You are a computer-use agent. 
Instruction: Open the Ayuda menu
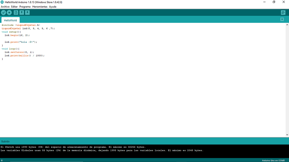pyautogui.click(x=53, y=6)
